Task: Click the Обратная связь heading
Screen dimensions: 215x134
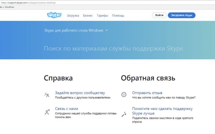Action: click(148, 78)
